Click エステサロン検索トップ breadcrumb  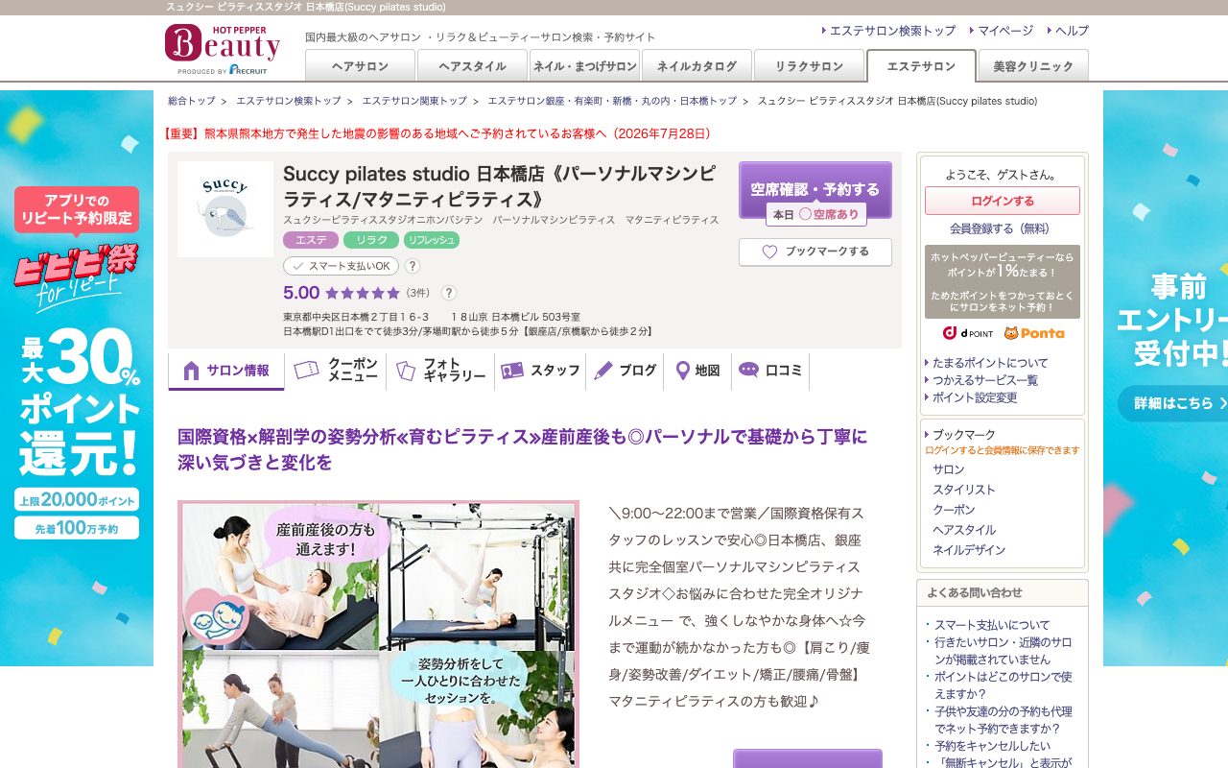point(289,101)
